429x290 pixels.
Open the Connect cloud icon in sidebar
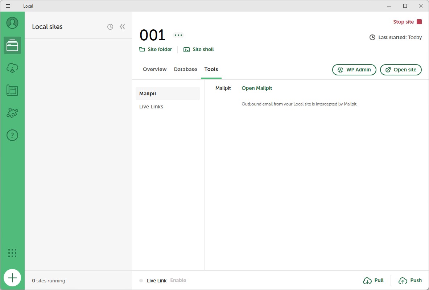(x=12, y=68)
